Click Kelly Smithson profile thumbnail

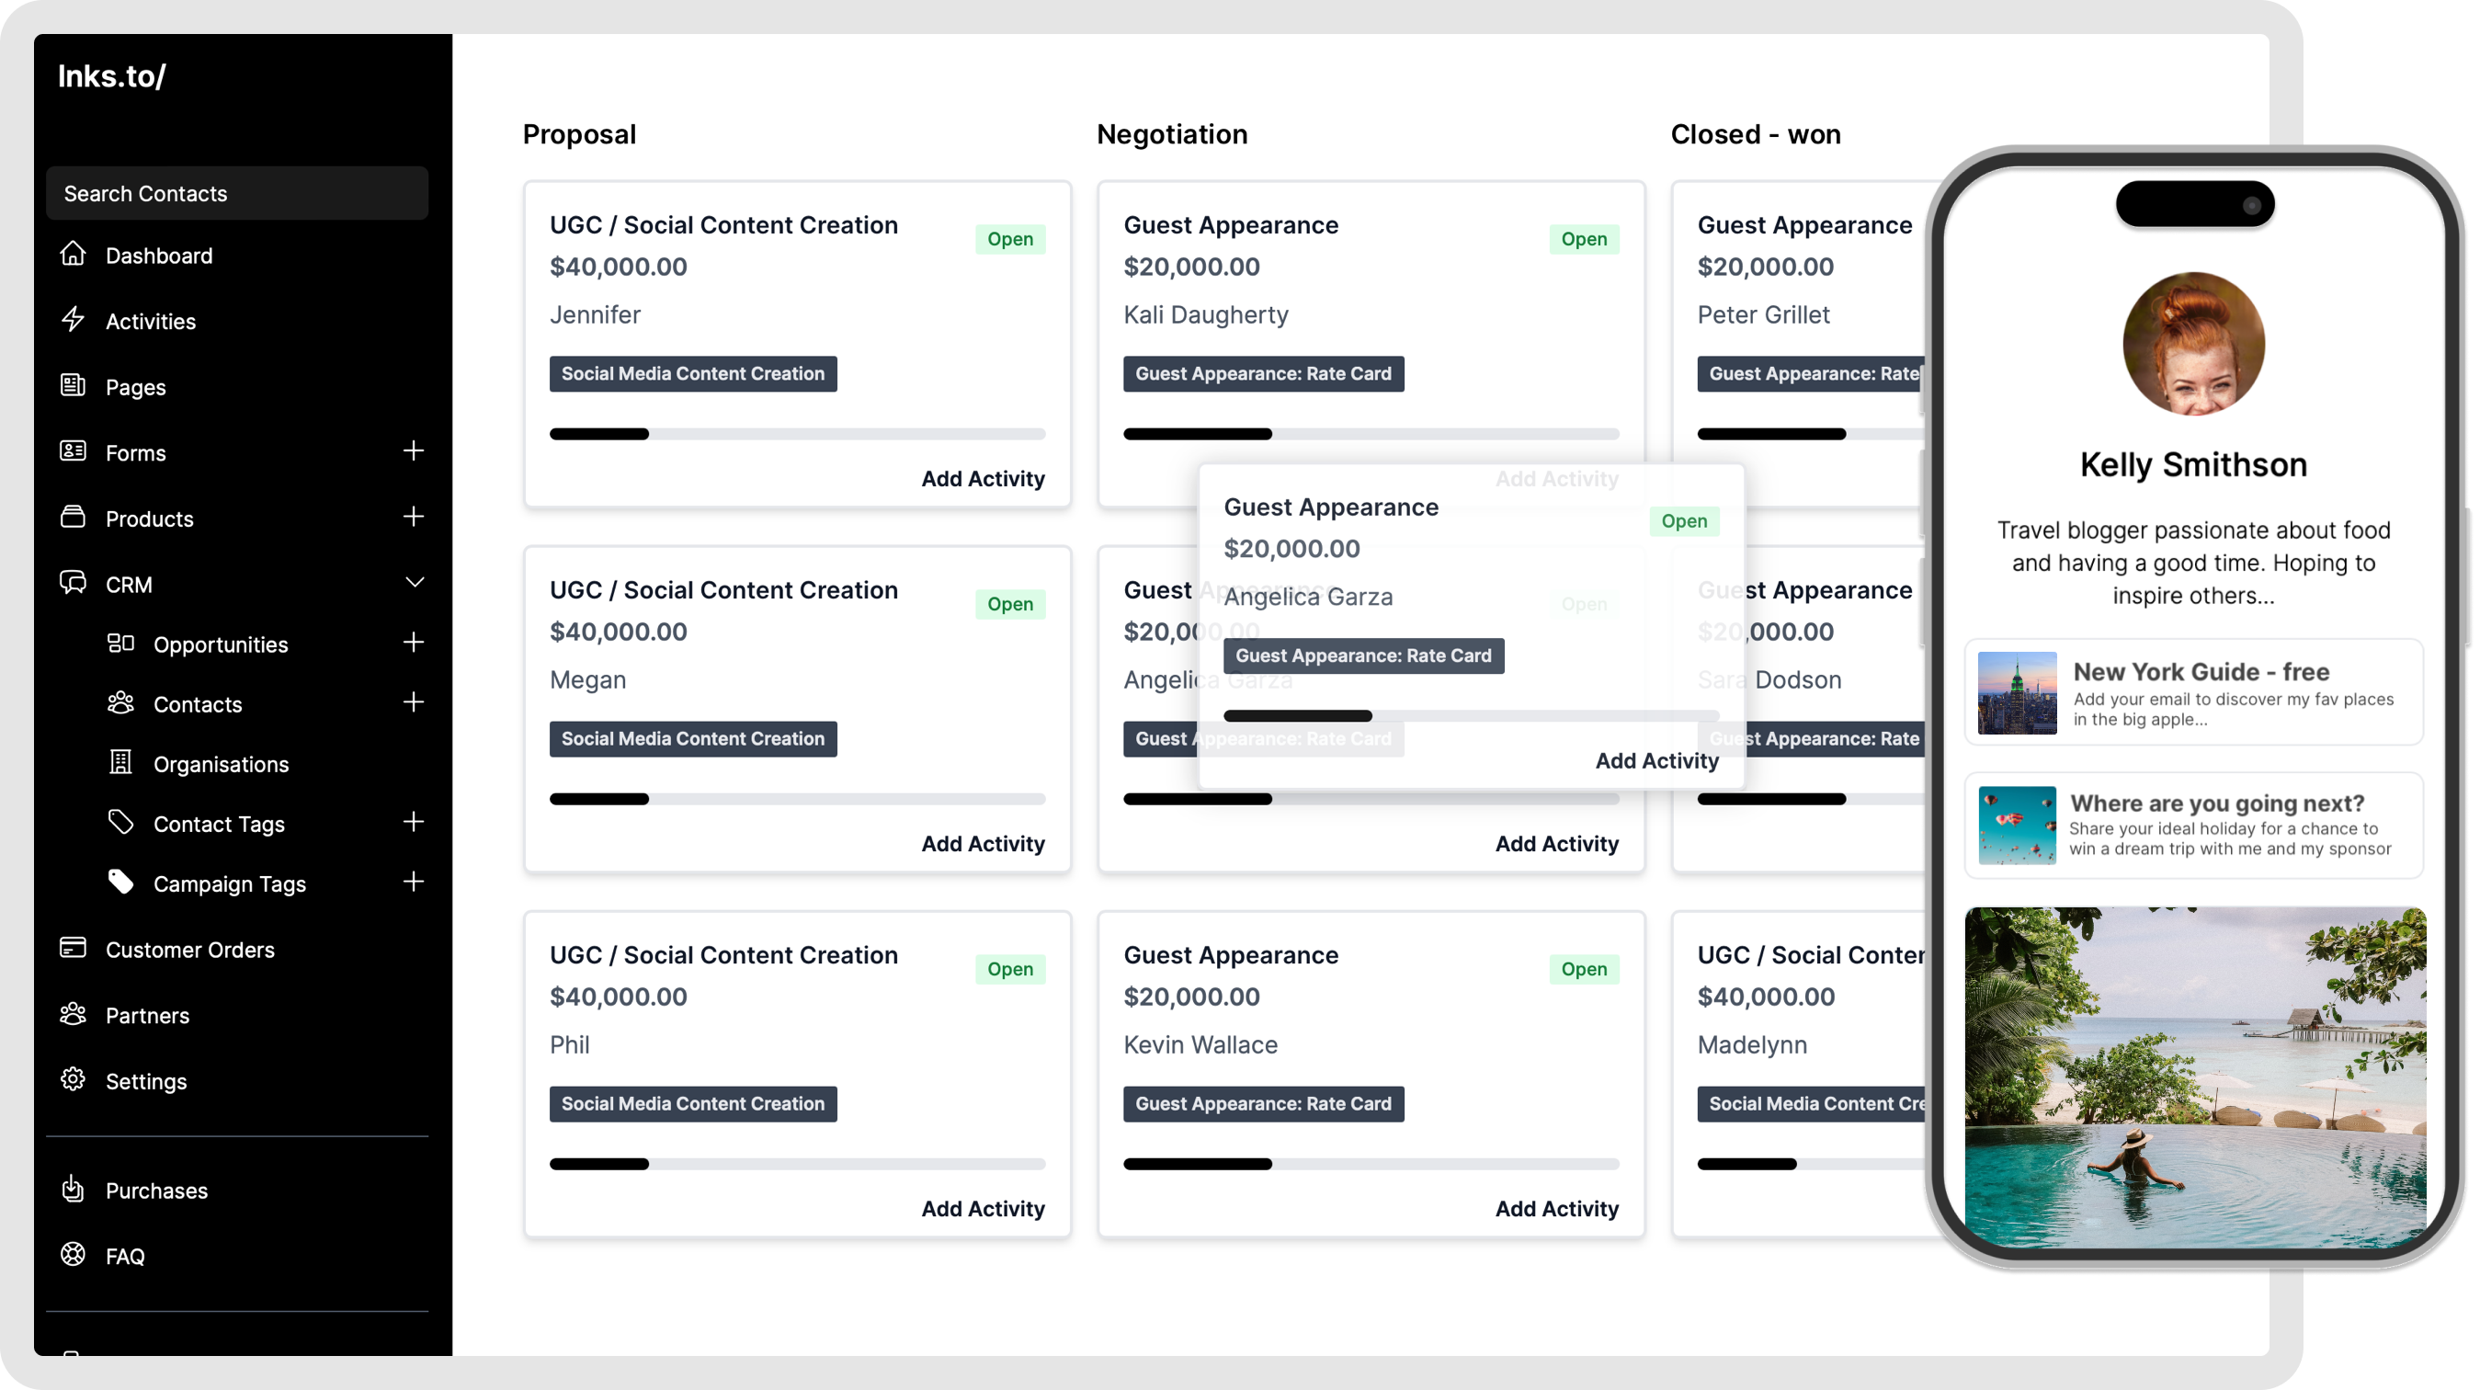click(2192, 341)
